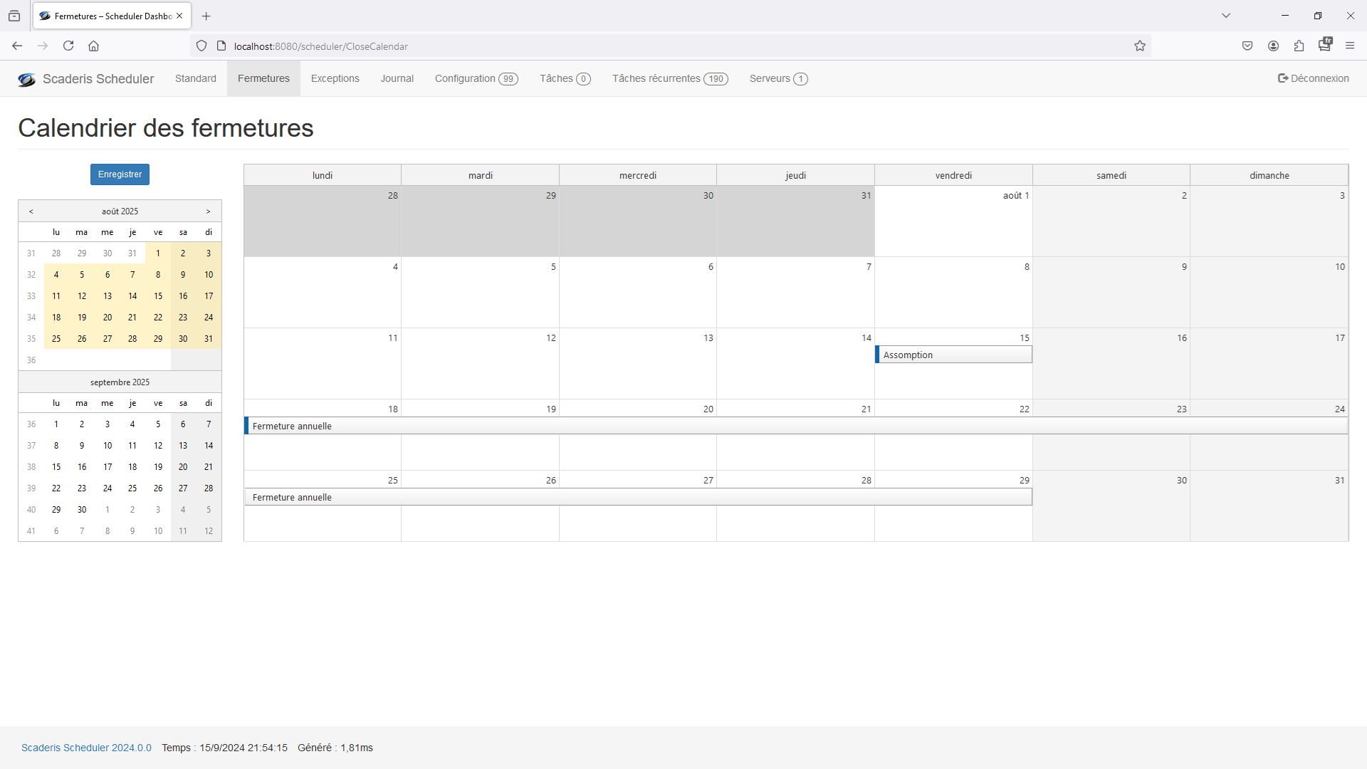The height and width of the screenshot is (769, 1367).
Task: Click the Save to Pocket icon
Action: (1247, 46)
